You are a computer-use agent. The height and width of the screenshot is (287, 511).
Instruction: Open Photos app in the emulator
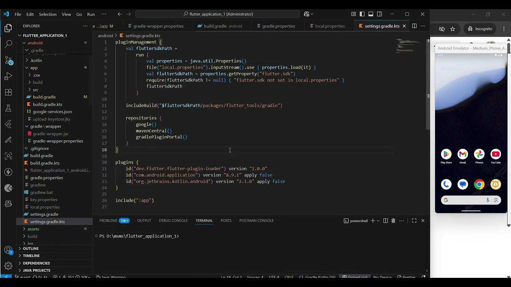(479, 154)
